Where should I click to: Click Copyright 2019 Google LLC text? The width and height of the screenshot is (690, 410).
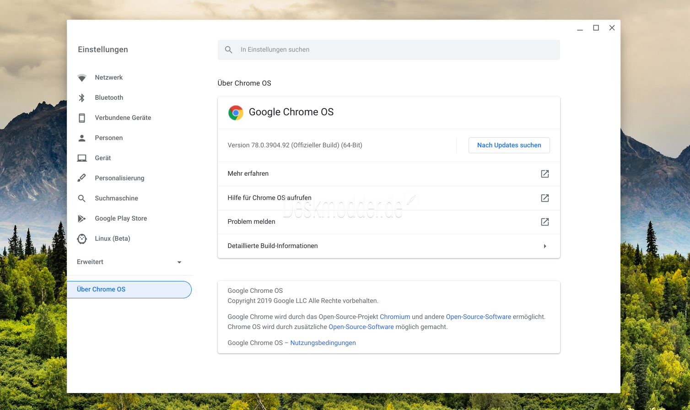click(303, 301)
